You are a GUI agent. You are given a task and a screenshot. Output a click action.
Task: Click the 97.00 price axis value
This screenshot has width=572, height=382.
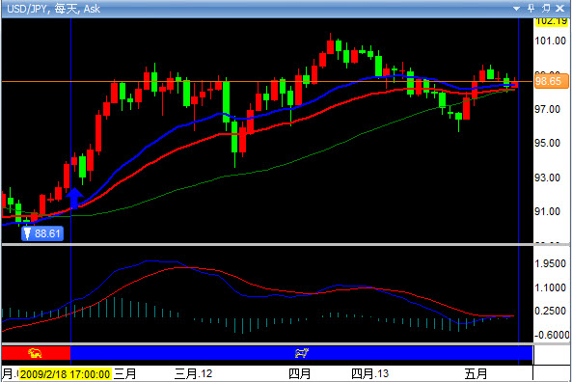point(547,109)
